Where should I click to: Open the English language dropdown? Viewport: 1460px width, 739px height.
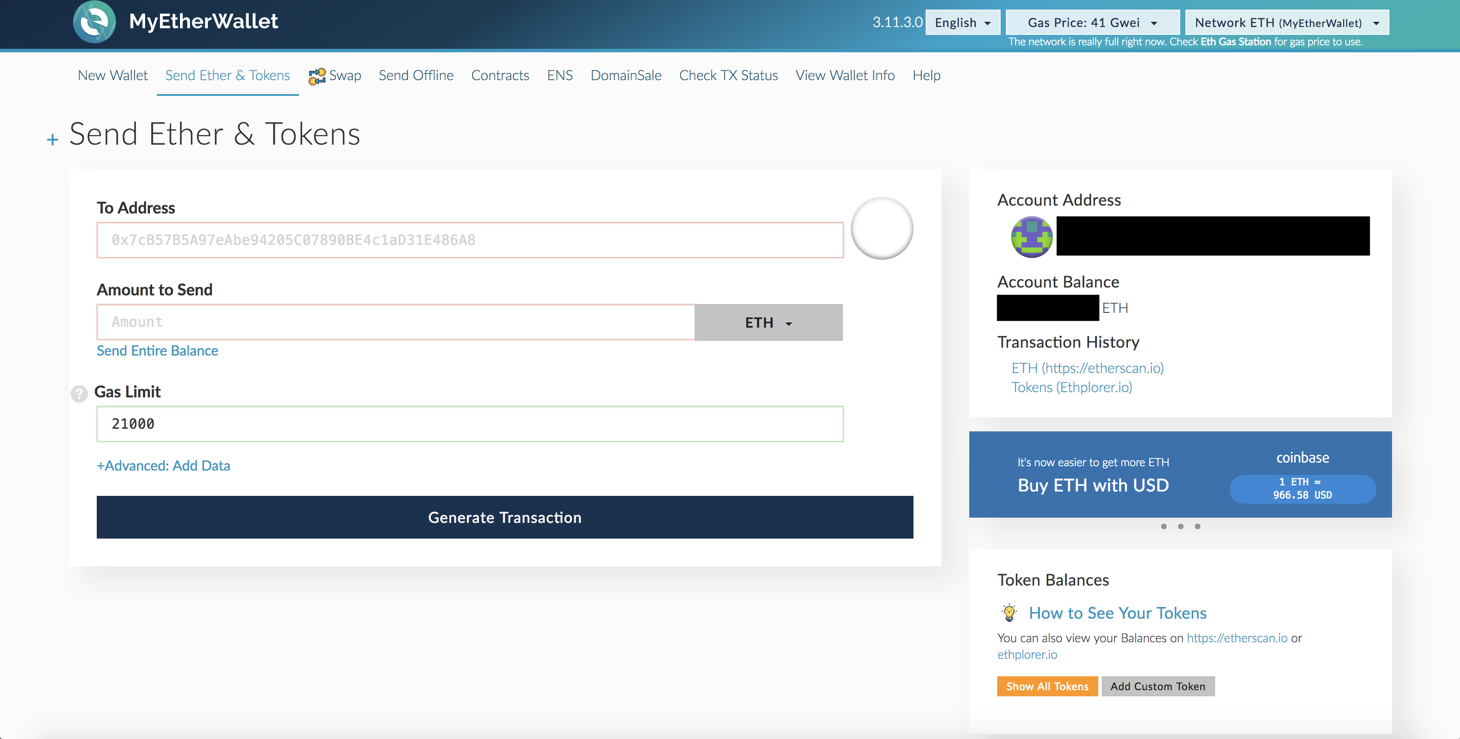click(x=962, y=23)
